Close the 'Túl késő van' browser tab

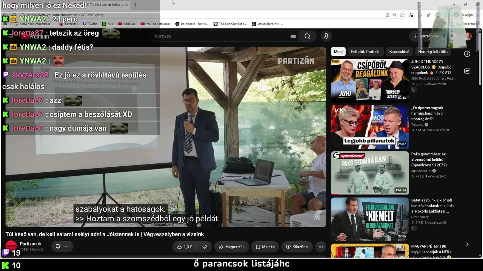126,5
